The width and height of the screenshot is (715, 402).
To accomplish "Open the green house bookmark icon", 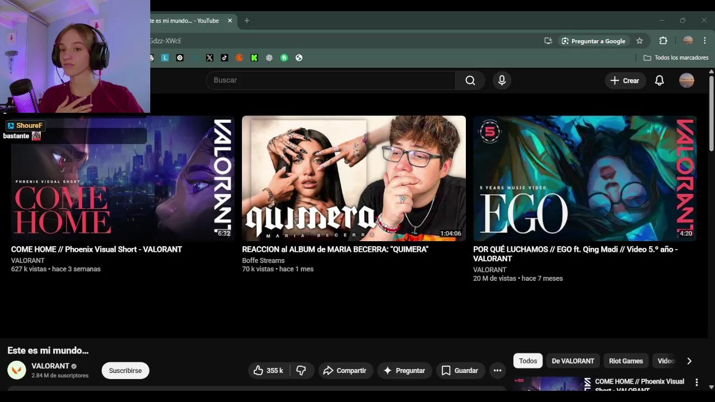I will click(x=284, y=58).
